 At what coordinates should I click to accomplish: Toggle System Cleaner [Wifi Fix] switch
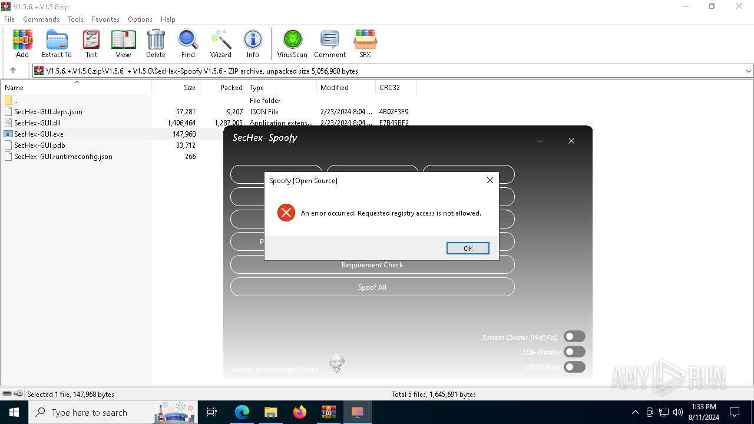(x=574, y=336)
